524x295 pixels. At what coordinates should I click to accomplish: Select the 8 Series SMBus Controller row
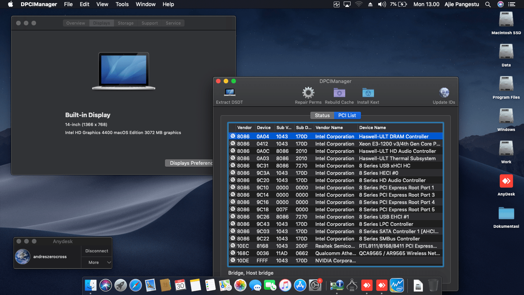click(336, 239)
